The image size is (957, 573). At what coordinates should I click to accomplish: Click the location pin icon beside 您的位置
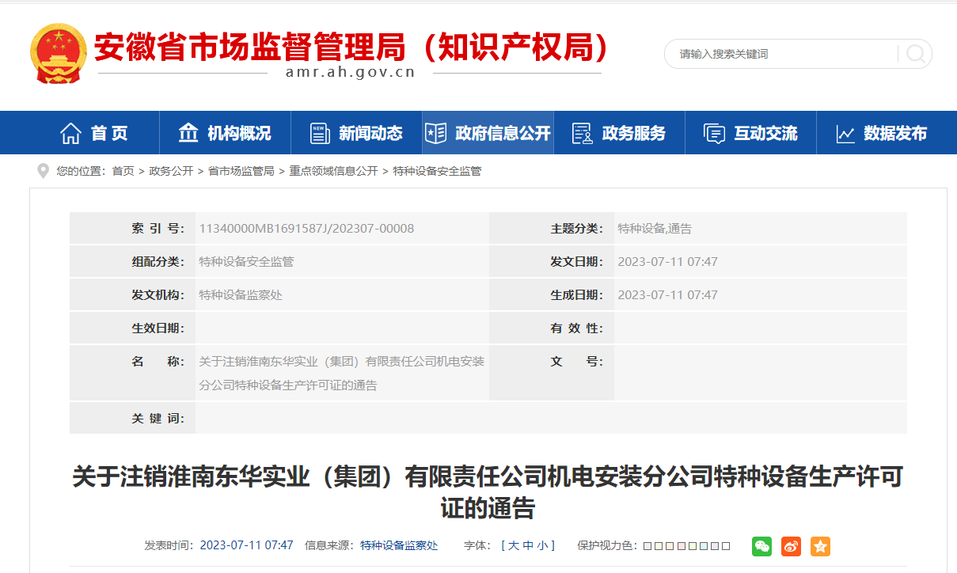tap(43, 171)
